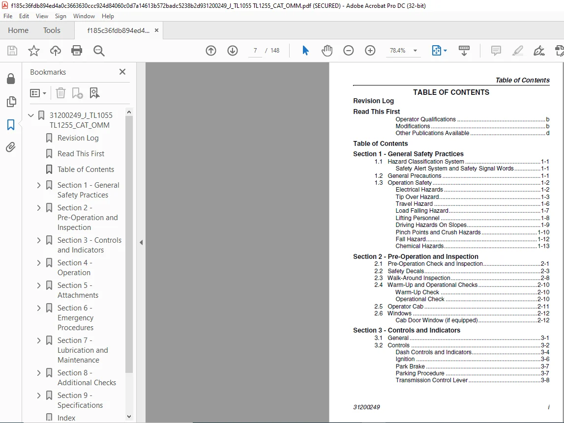The height and width of the screenshot is (423, 564).
Task: Click the upload to cloud icon
Action: click(x=56, y=51)
